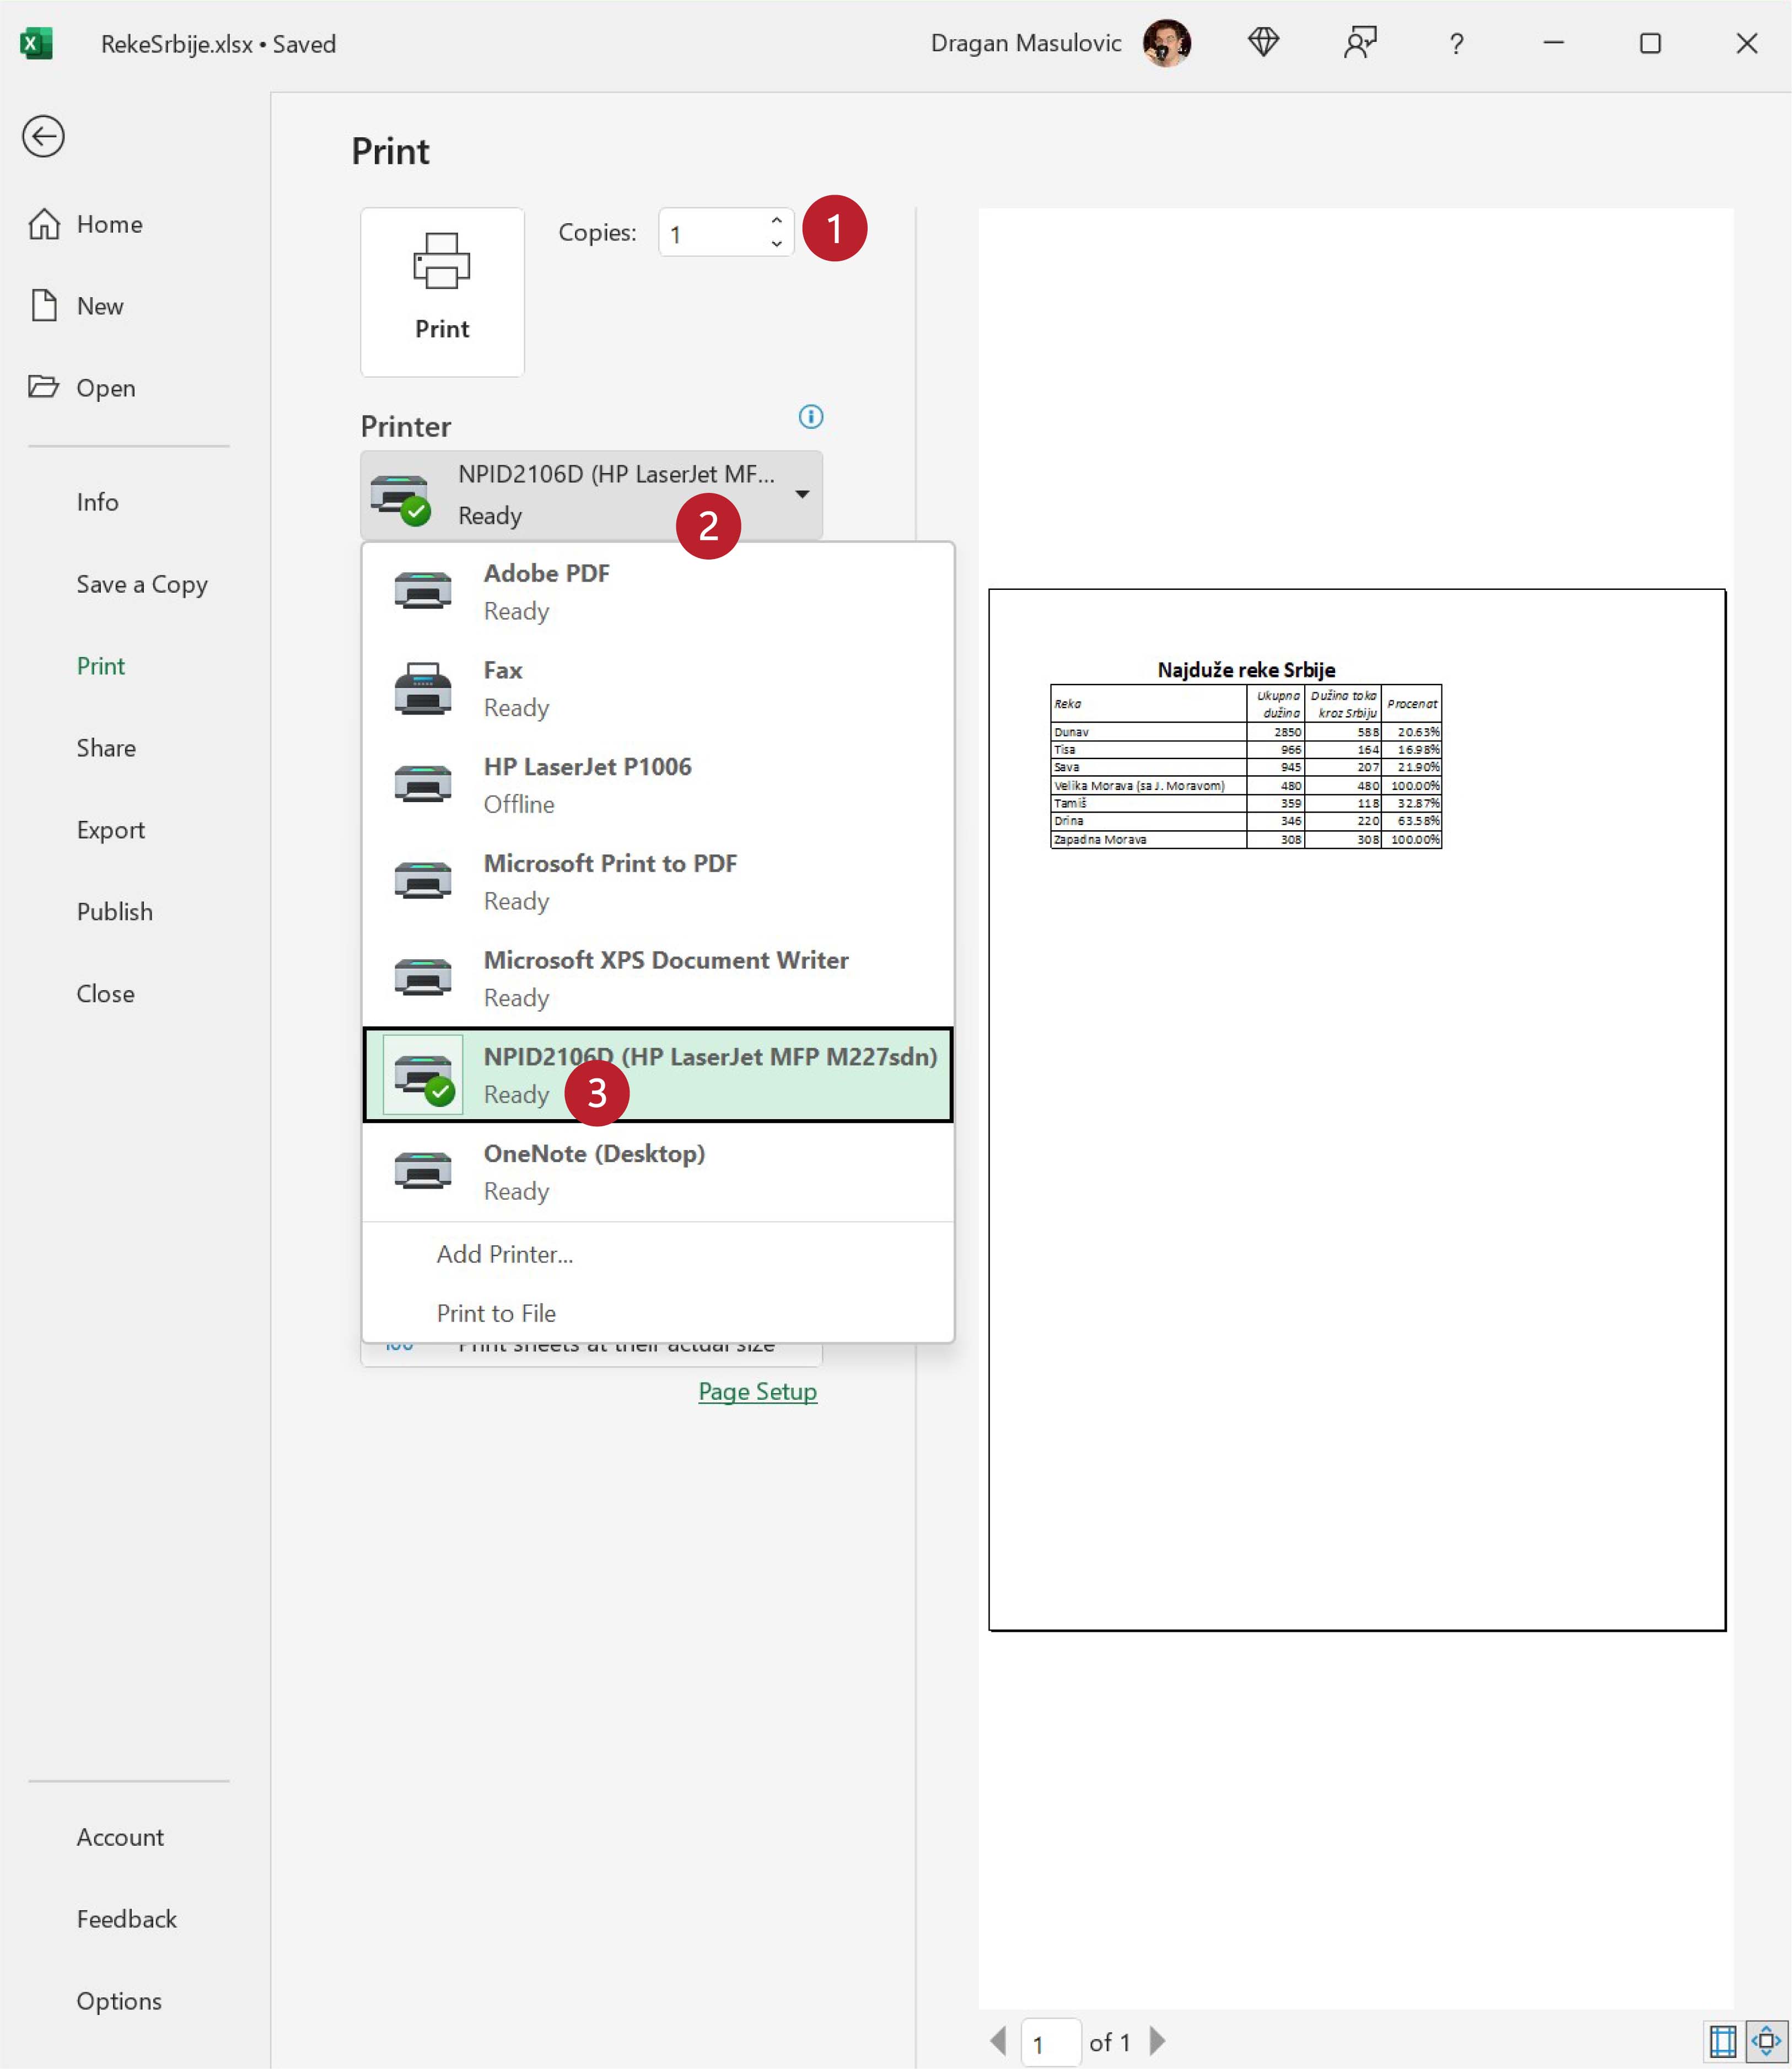1792x2069 pixels.
Task: Open the Page Setup link
Action: 757,1391
